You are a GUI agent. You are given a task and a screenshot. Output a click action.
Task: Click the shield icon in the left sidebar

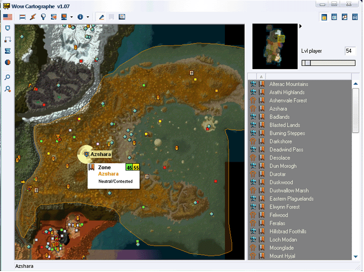pos(8,28)
